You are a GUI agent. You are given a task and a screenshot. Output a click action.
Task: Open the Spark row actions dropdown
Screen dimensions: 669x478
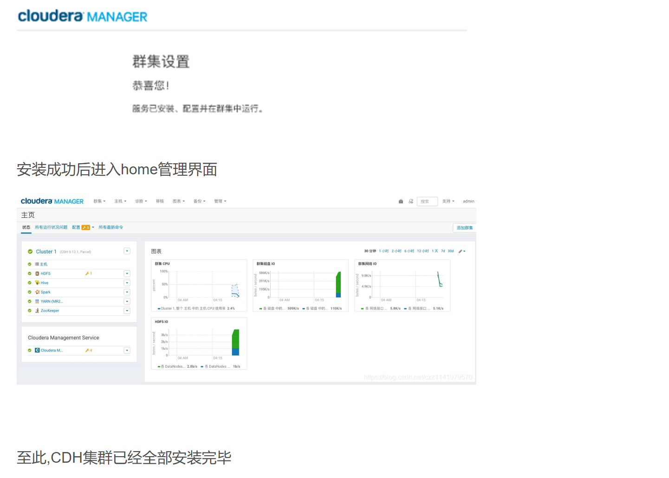click(x=127, y=292)
